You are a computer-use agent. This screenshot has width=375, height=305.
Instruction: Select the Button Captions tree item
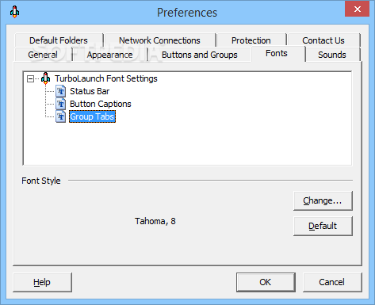(101, 104)
